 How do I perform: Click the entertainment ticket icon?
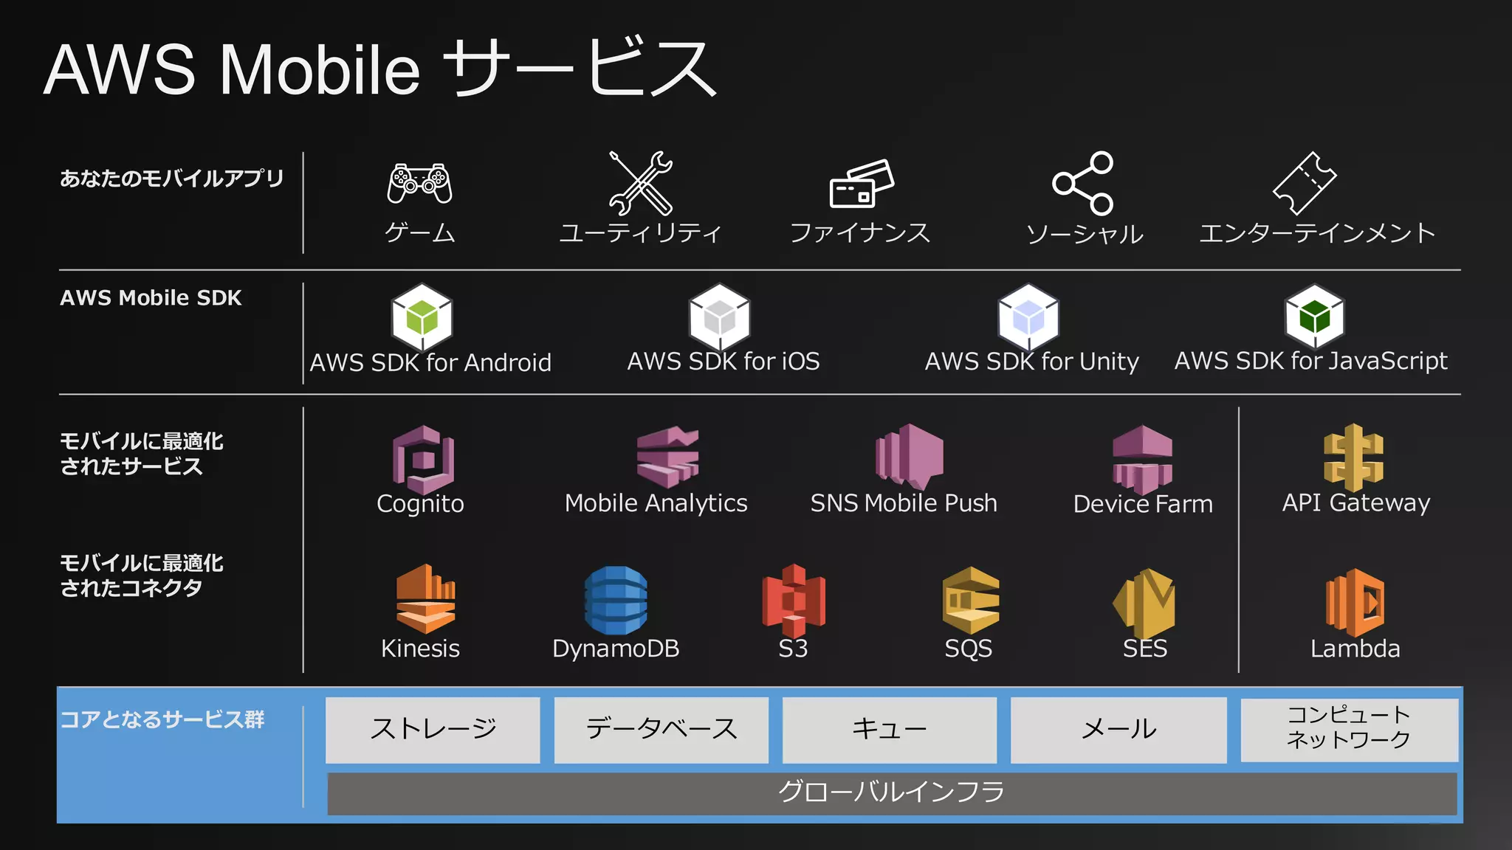[1305, 184]
